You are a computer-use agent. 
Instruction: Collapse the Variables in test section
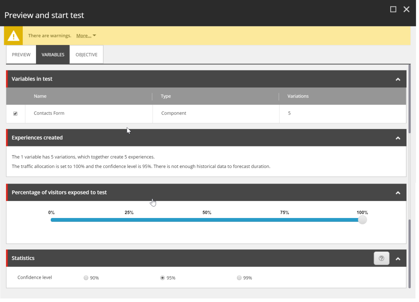(x=398, y=79)
